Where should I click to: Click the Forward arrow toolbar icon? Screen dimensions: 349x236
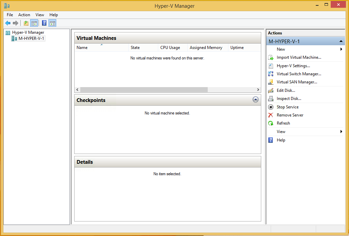tap(16, 23)
